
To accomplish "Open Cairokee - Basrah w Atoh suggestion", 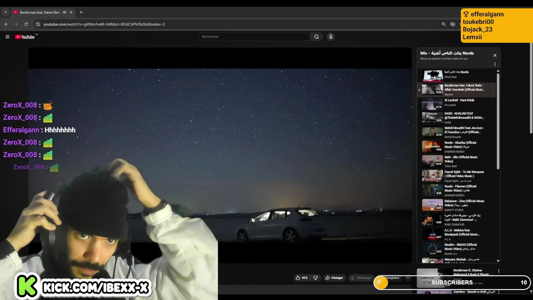I will 456,292.
